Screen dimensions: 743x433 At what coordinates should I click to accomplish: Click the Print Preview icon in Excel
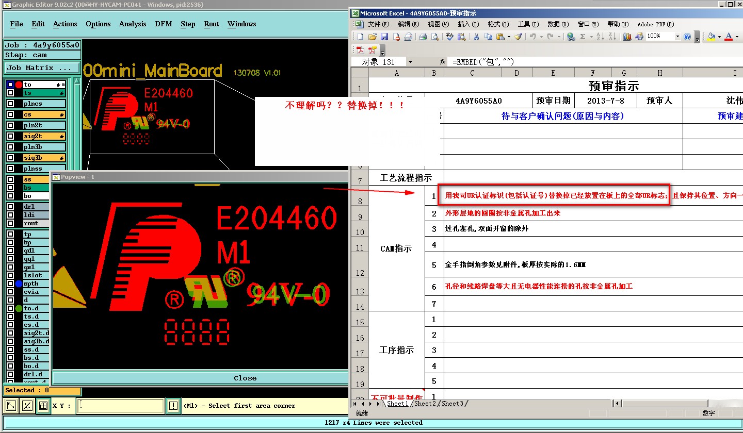(435, 37)
